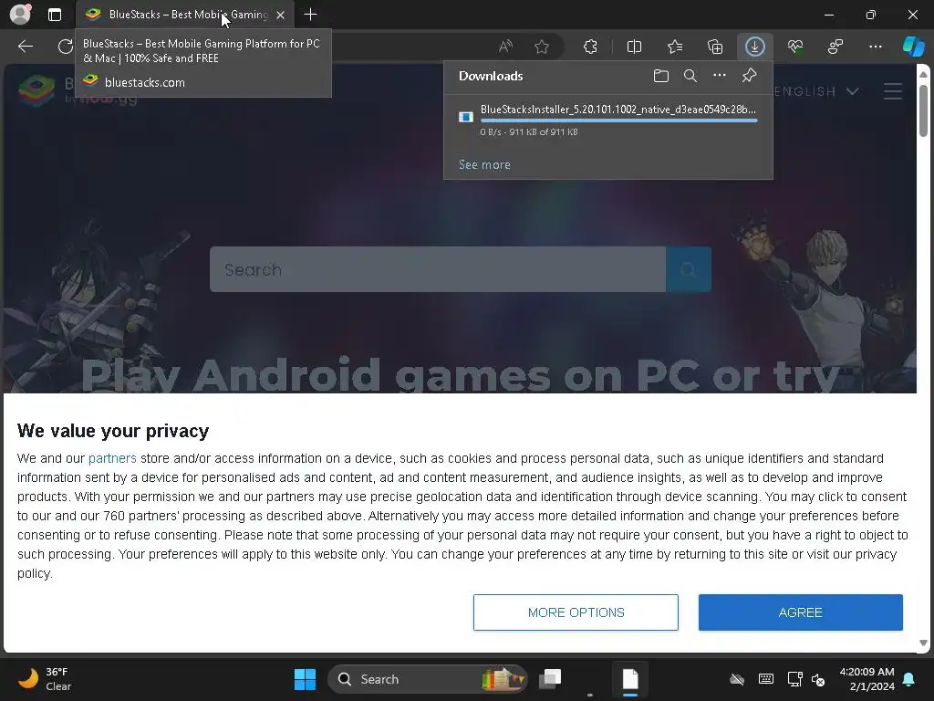Go back to previous page

pos(25,46)
